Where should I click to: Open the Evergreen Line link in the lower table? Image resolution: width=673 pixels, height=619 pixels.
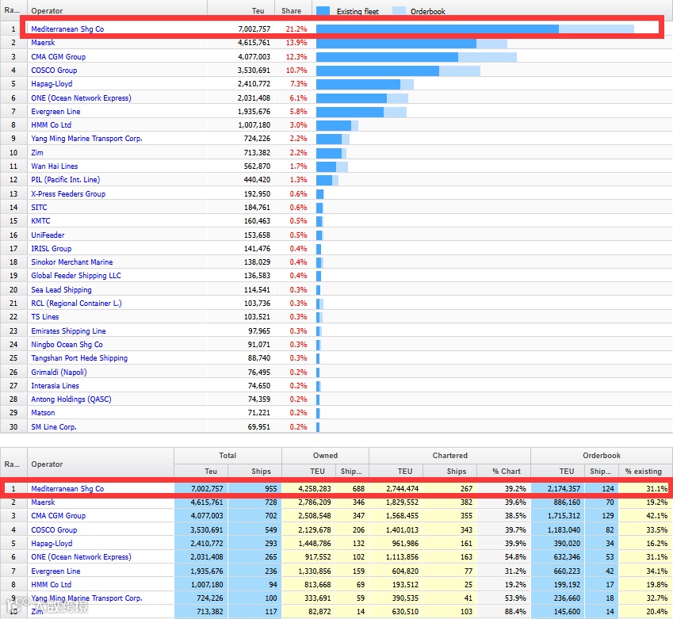coord(55,571)
